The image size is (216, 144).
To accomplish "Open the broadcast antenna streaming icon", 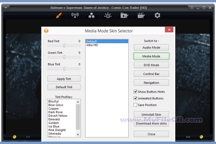I will (75, 15).
